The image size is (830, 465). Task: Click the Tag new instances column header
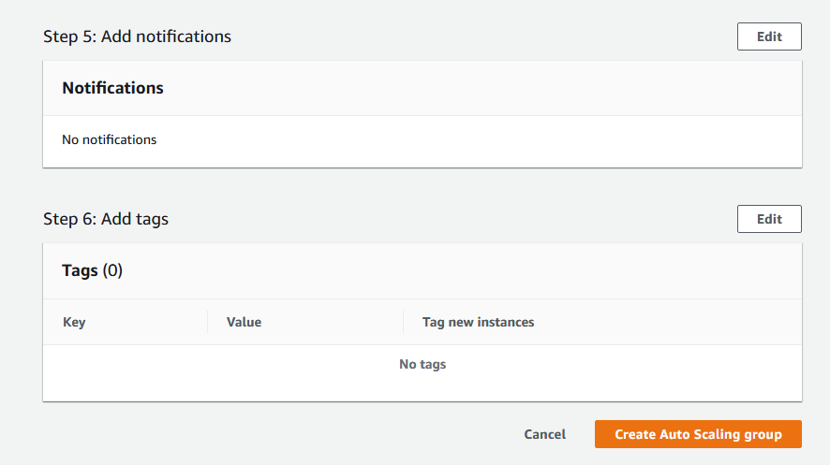[x=478, y=322]
